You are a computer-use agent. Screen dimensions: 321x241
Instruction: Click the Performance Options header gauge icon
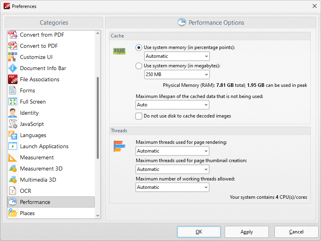point(182,22)
